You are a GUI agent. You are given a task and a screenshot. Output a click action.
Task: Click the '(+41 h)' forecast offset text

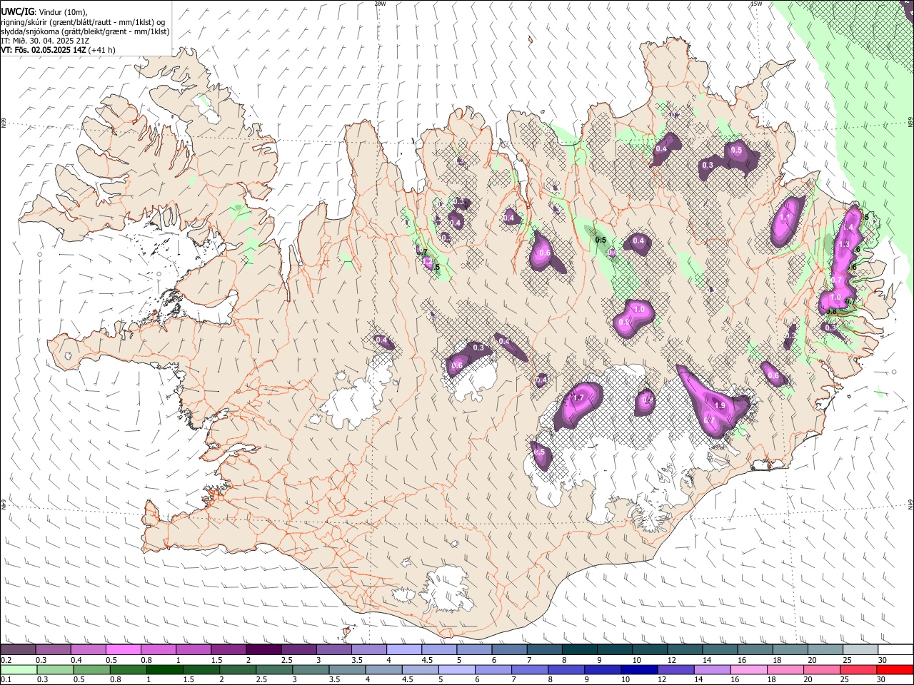pyautogui.click(x=102, y=50)
